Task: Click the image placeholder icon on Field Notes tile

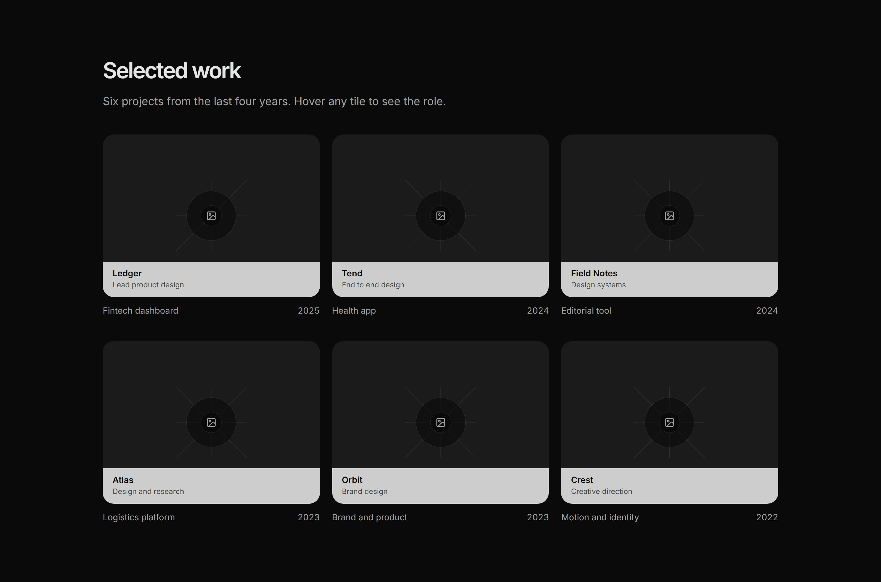Action: point(669,216)
